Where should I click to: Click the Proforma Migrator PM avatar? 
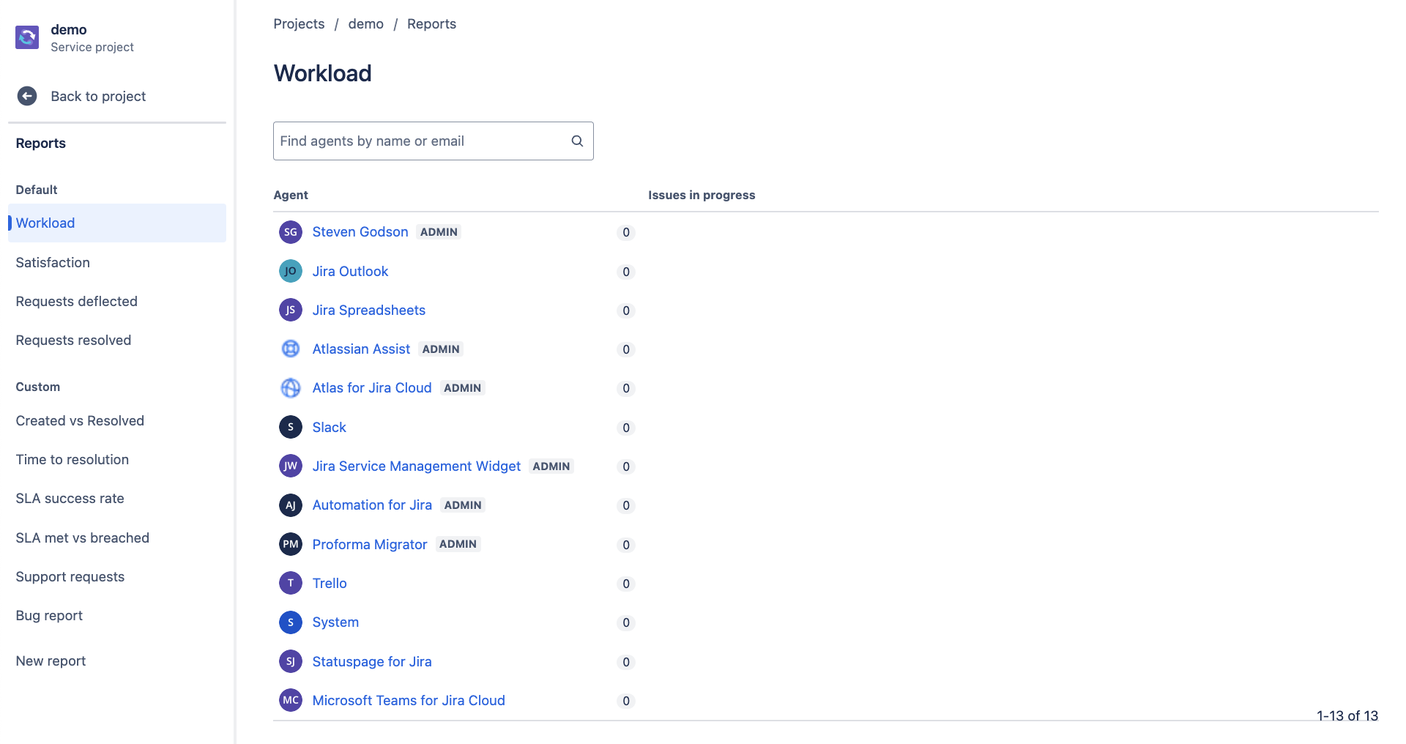tap(291, 544)
